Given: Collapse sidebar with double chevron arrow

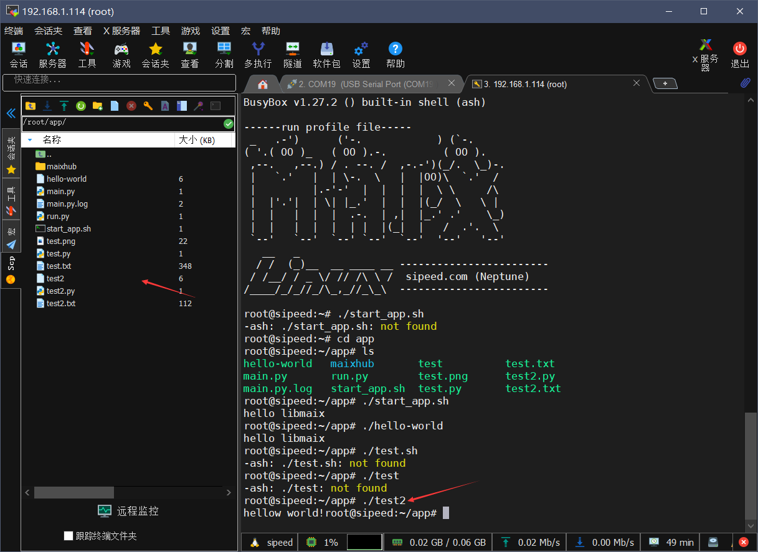Looking at the screenshot, I should 11,113.
